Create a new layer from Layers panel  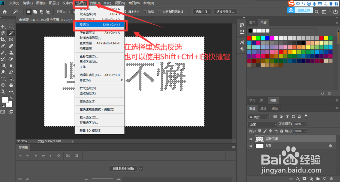click(x=325, y=179)
